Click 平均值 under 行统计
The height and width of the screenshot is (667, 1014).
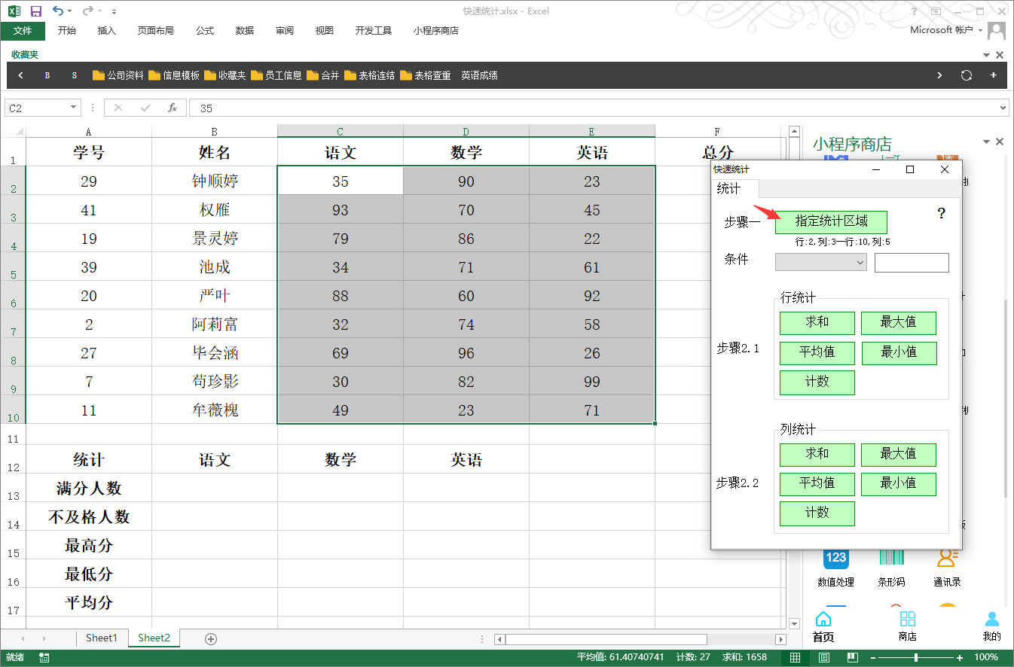817,352
